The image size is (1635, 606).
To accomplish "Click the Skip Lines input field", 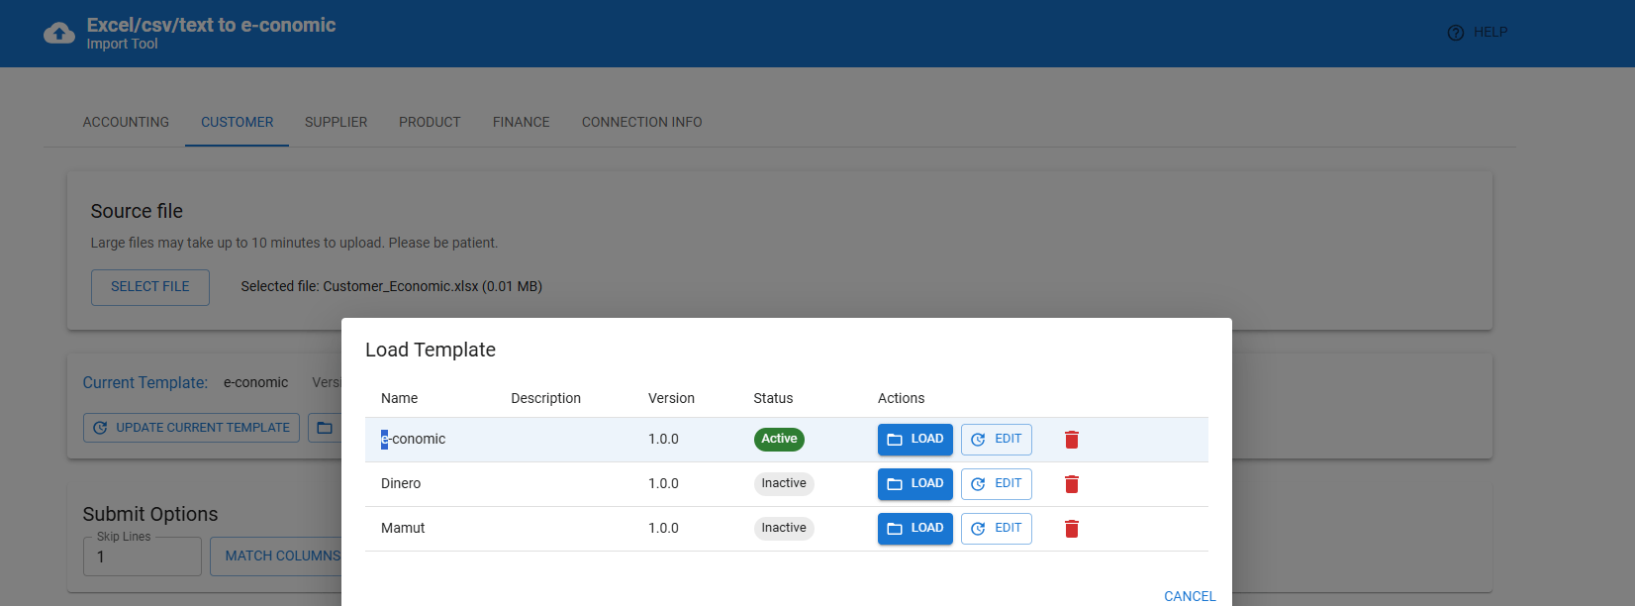I will click(143, 557).
